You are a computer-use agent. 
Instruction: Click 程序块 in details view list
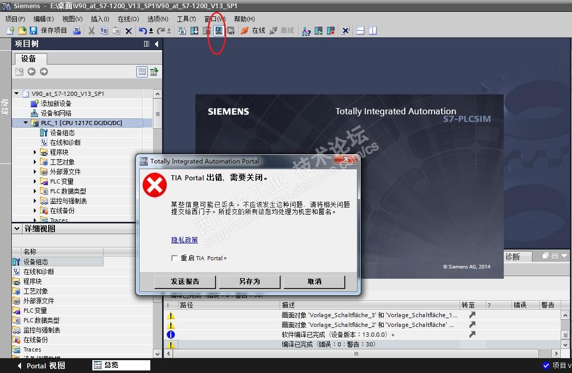(32, 281)
